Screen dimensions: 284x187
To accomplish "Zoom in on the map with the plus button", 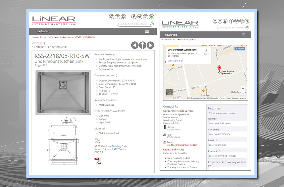I will [x=243, y=88].
